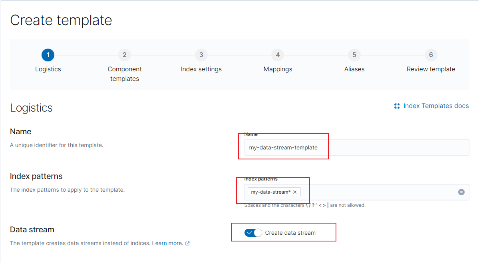Click the Create data stream toggle label
The height and width of the screenshot is (263, 479).
[290, 233]
